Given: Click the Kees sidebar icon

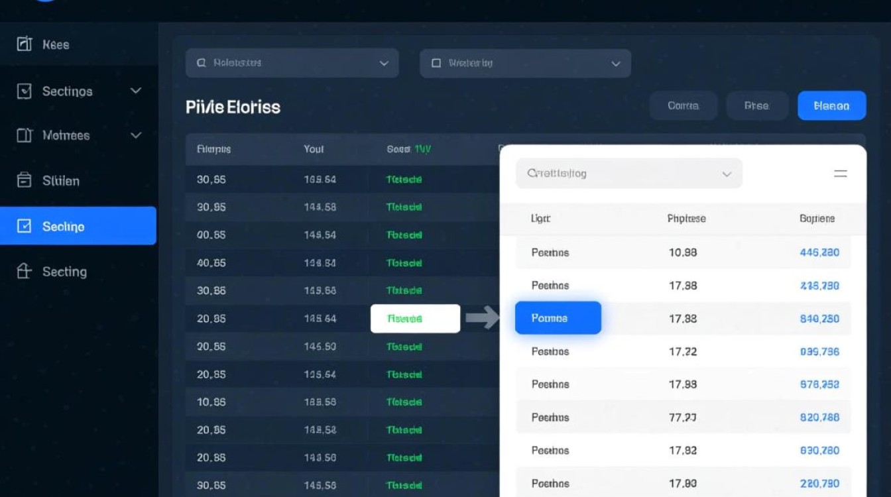Looking at the screenshot, I should [24, 44].
